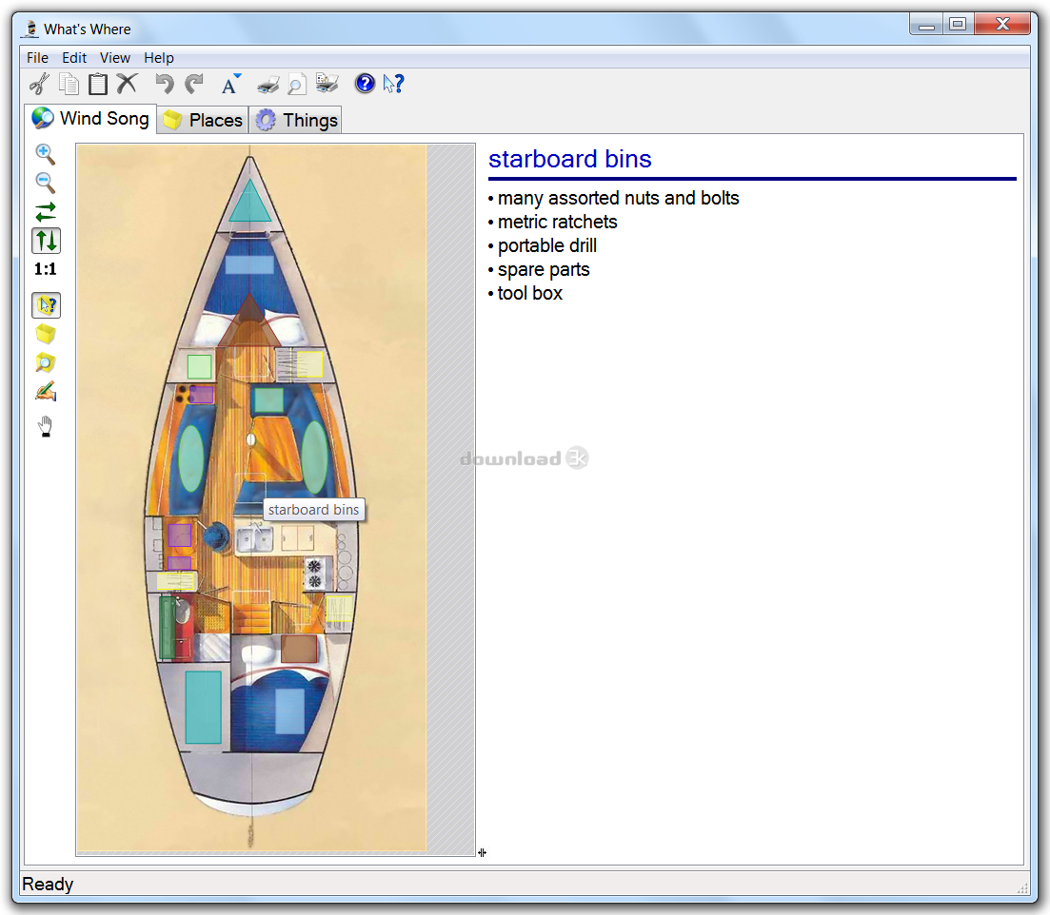Viewport: 1050px width, 915px height.
Task: Click the blue Help question mark button
Action: (x=365, y=84)
